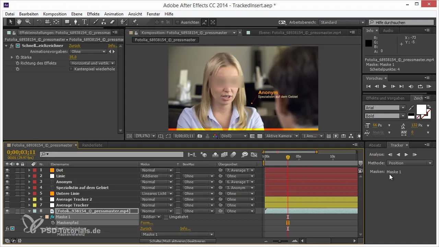This screenshot has height=247, width=439.
Task: Select the Roto Brush tool
Action: [x=123, y=22]
